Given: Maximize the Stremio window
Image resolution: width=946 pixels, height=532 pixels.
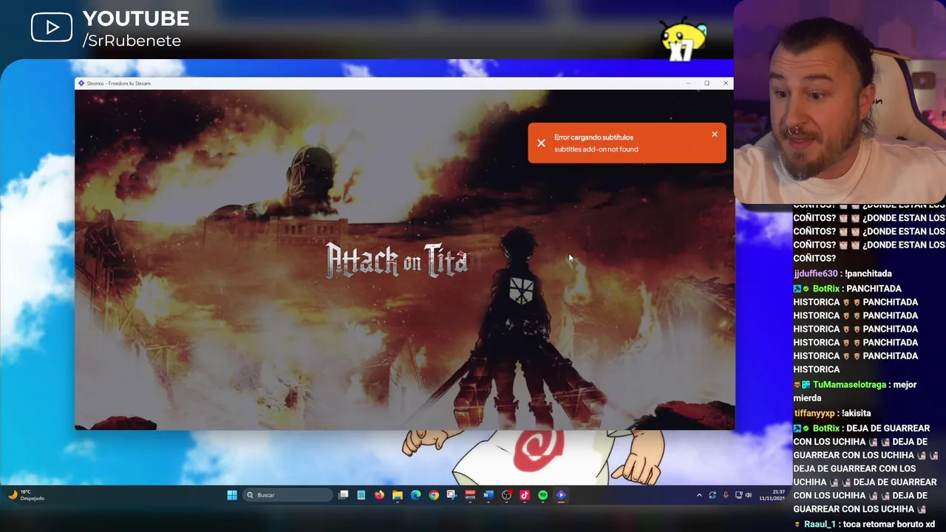Looking at the screenshot, I should pyautogui.click(x=707, y=83).
